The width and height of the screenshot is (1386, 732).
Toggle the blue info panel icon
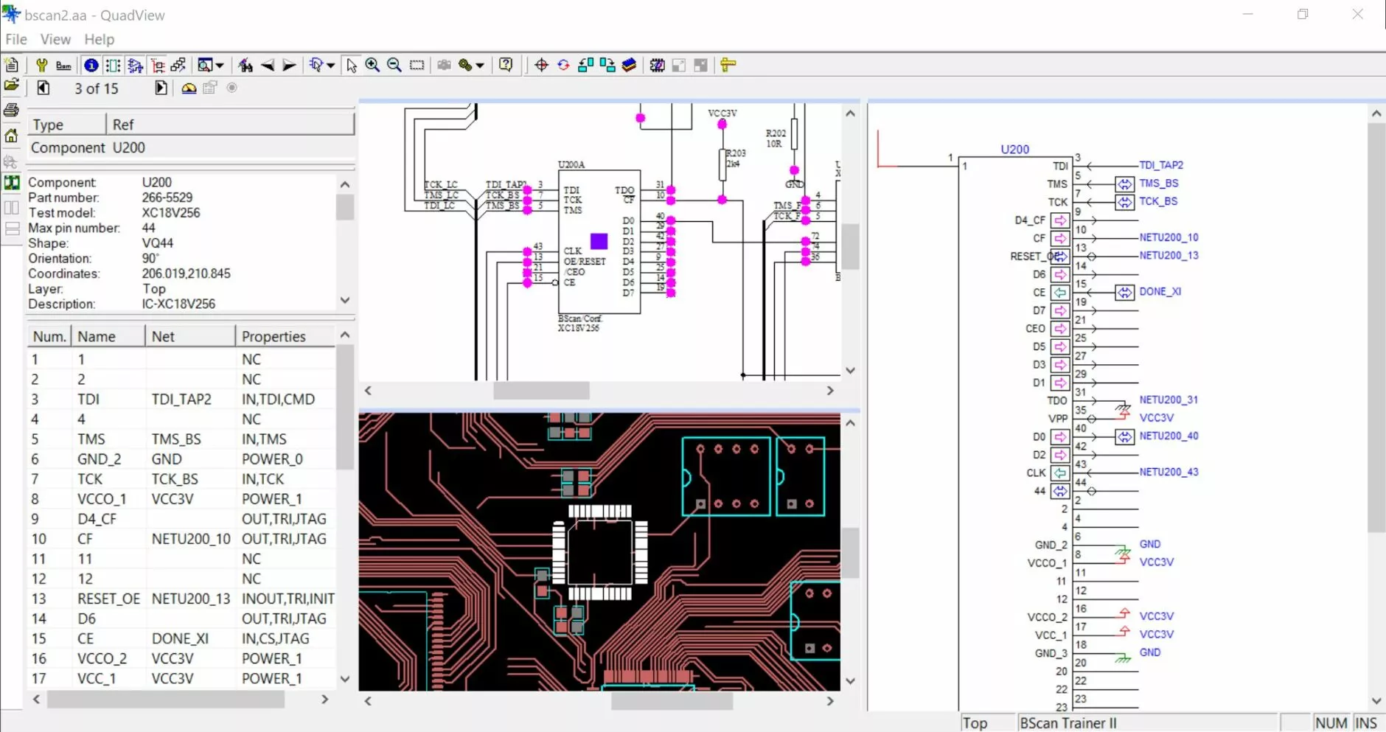91,65
